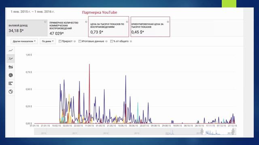Click 2013 on the overview timeline
Screen dimensions: 259x145
[x=137, y=133]
